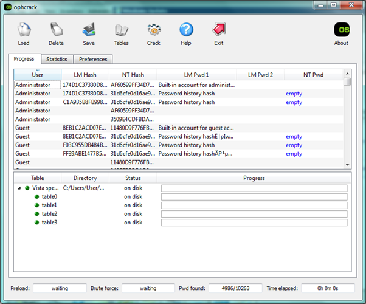Sort by the User column header
The width and height of the screenshot is (366, 304).
(x=37, y=75)
